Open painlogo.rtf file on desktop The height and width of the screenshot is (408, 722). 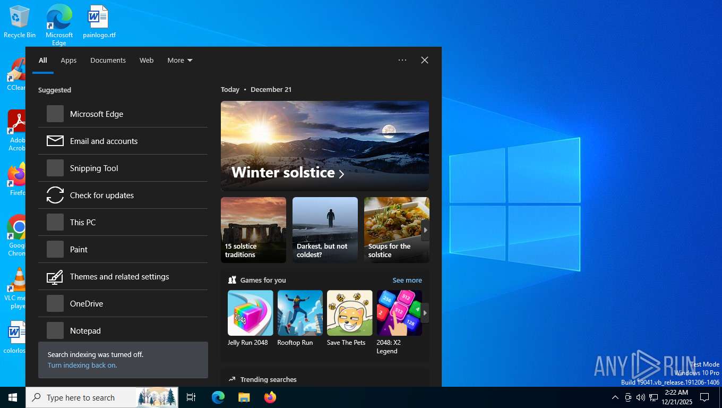pyautogui.click(x=99, y=21)
